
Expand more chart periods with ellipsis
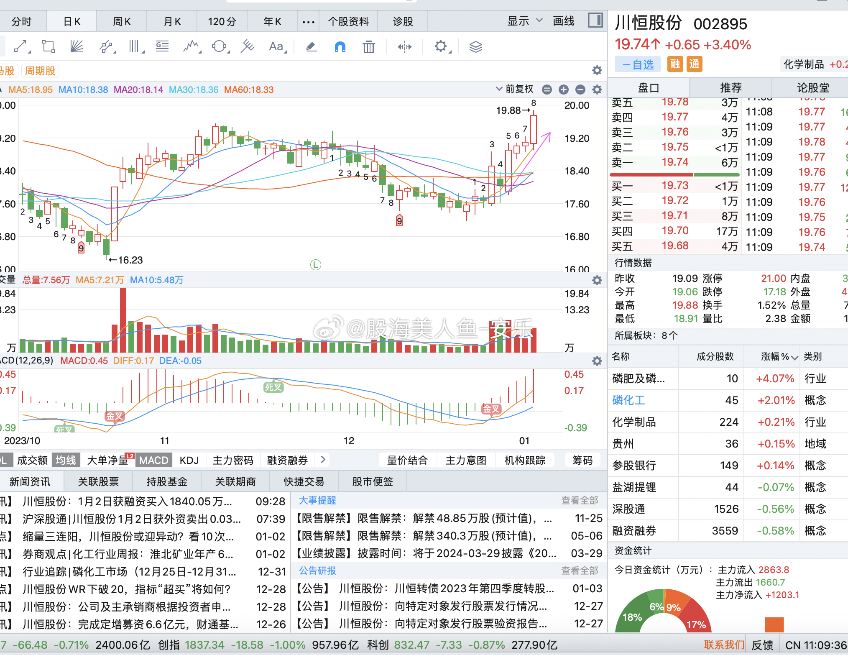tap(308, 21)
